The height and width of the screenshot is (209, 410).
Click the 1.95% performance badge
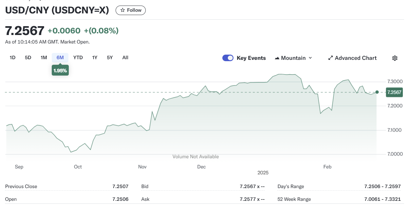pyautogui.click(x=60, y=71)
